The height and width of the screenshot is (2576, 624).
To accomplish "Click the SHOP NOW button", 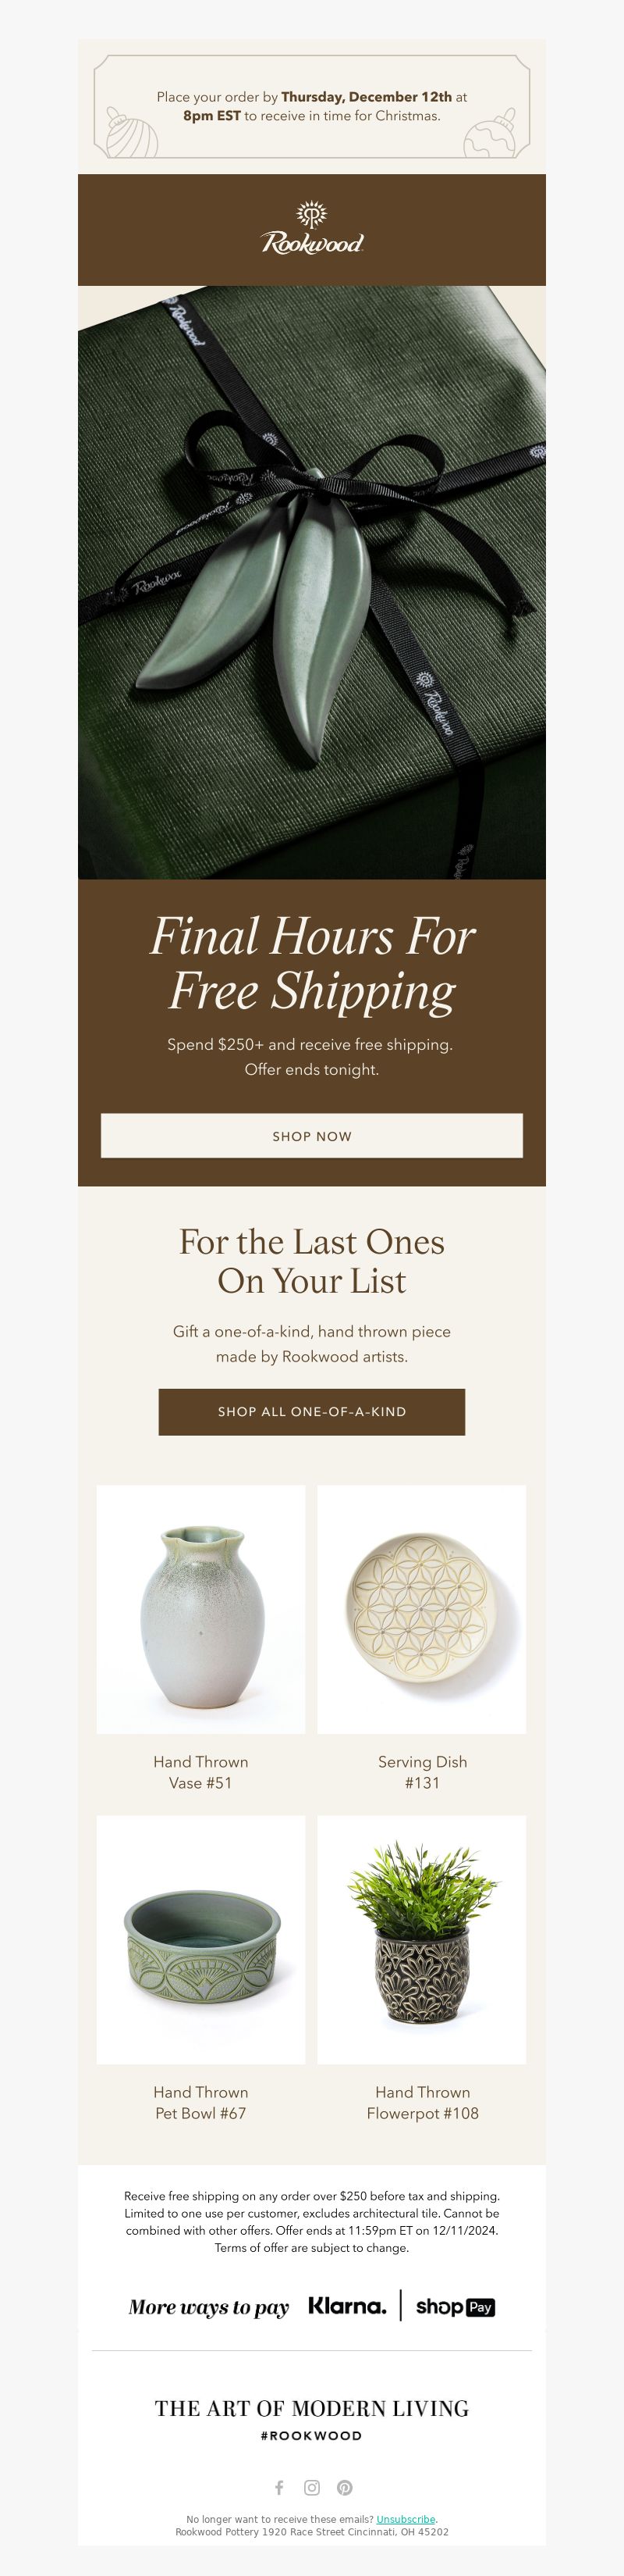I will coord(311,1135).
